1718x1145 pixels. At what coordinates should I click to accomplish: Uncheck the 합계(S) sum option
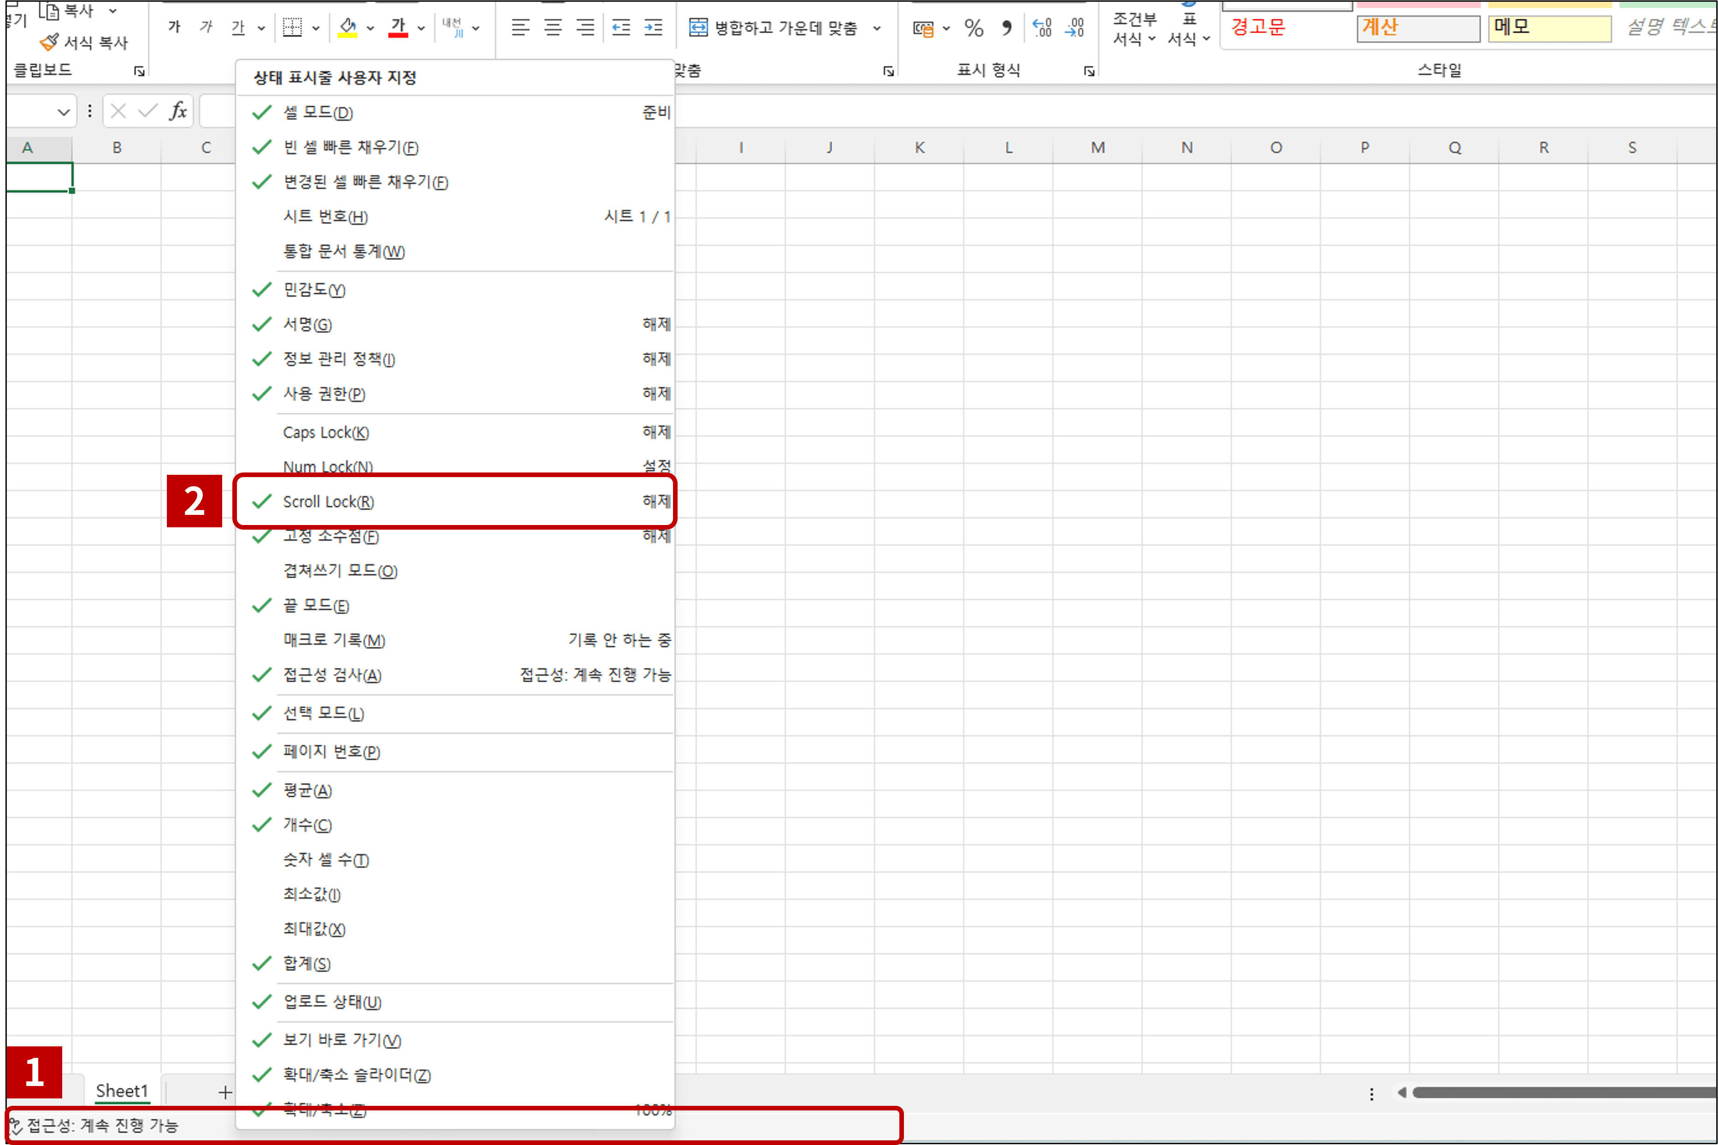(307, 964)
